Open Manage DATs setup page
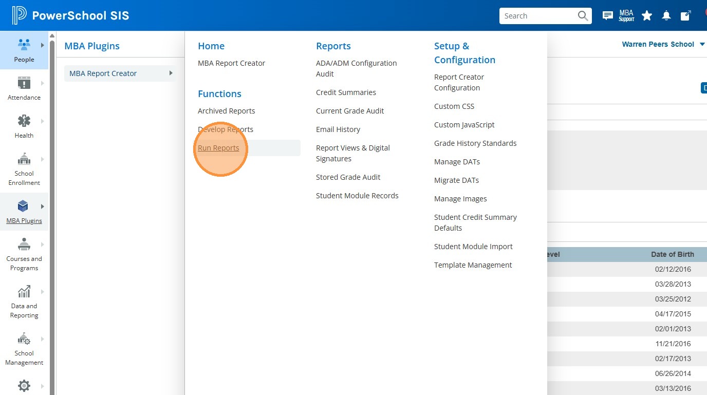The height and width of the screenshot is (395, 707). [457, 162]
